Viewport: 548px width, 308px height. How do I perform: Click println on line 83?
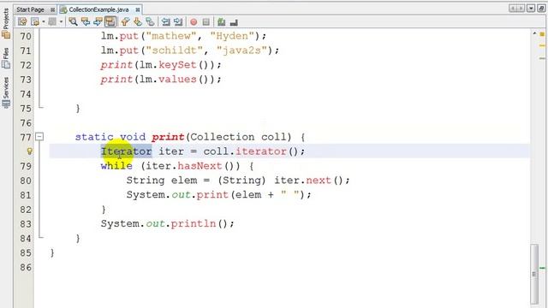194,223
